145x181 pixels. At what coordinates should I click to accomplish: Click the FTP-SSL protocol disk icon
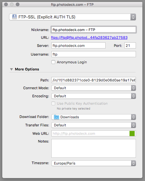coord(15,17)
